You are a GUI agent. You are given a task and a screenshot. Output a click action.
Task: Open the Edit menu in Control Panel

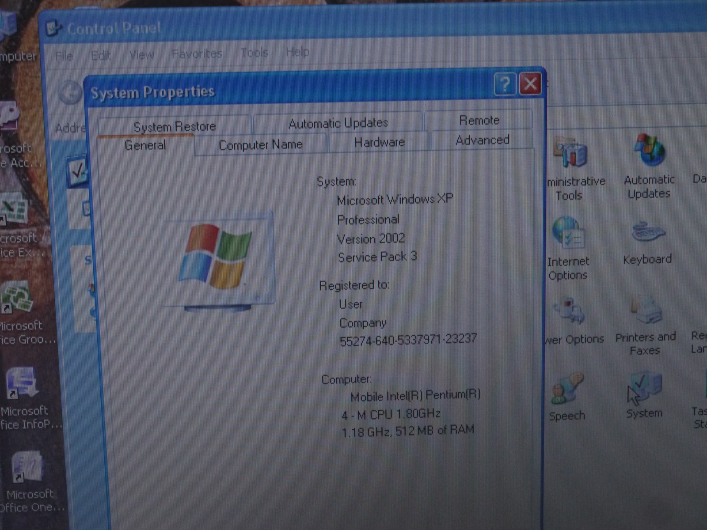coord(101,56)
